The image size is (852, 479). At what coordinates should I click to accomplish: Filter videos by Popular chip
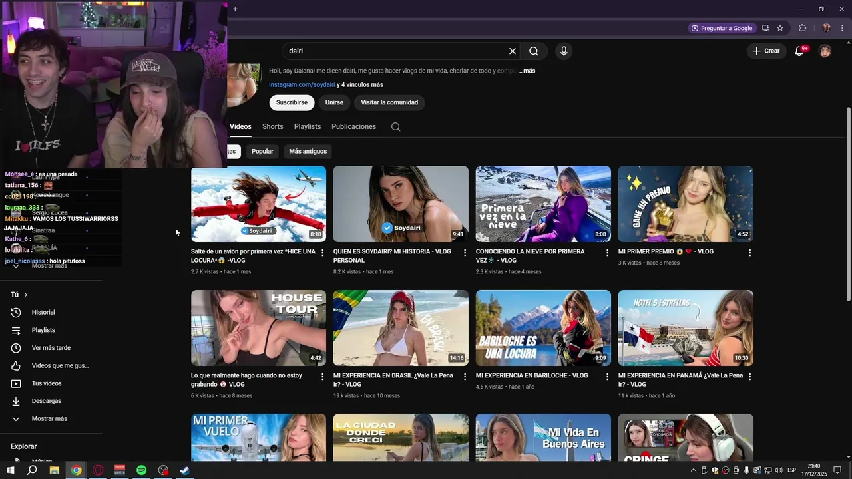(x=262, y=151)
